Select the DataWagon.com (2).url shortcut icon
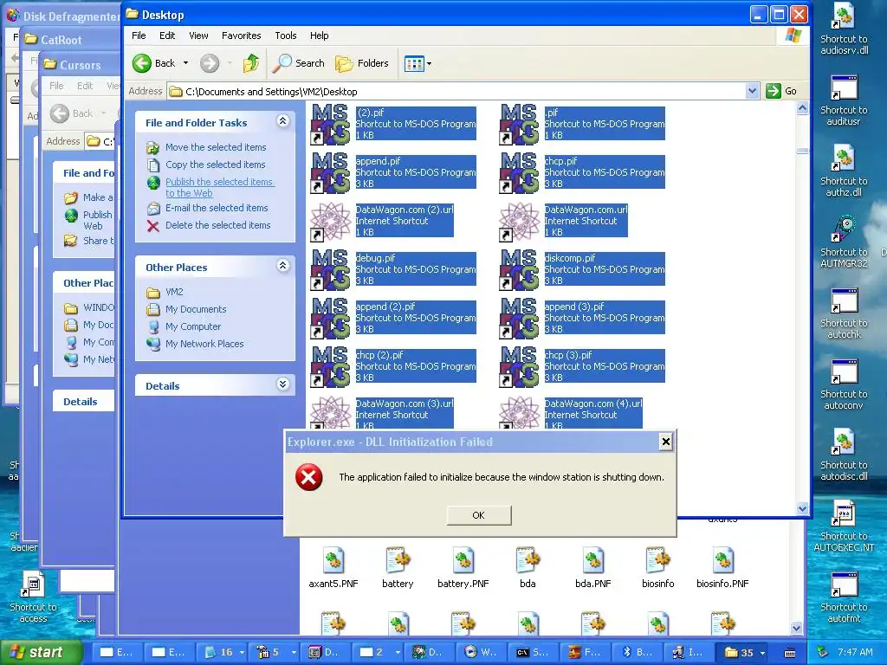Image resolution: width=887 pixels, height=665 pixels. [330, 221]
